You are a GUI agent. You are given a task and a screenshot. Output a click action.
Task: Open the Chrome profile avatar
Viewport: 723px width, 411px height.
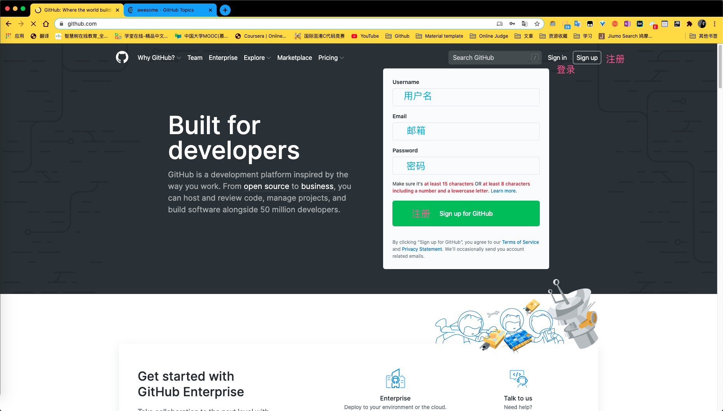coord(702,24)
